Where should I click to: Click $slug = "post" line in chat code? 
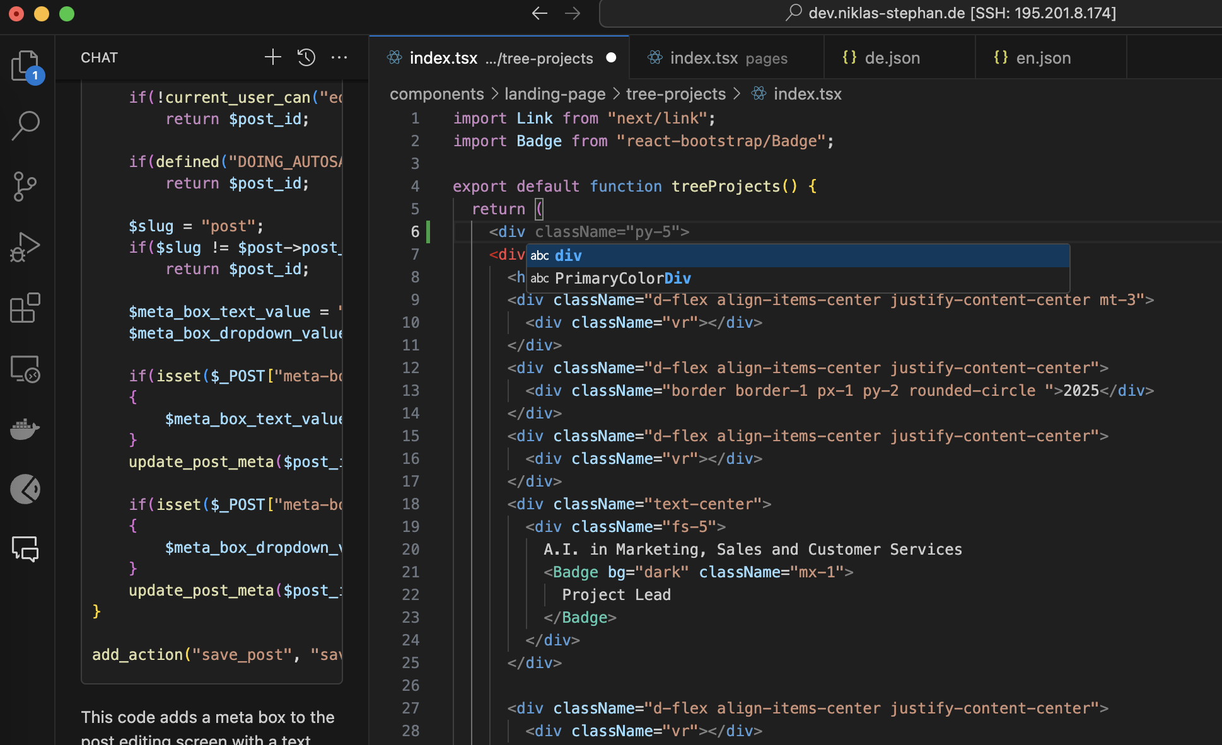(196, 226)
